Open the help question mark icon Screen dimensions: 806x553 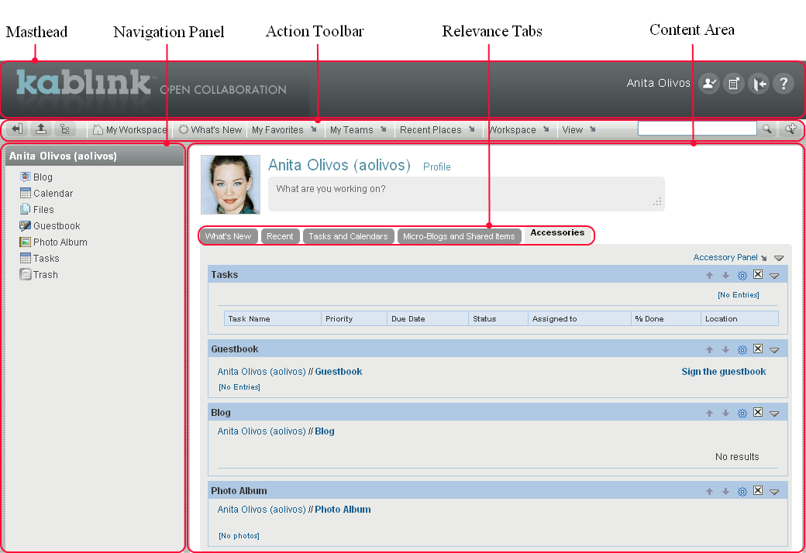(784, 83)
